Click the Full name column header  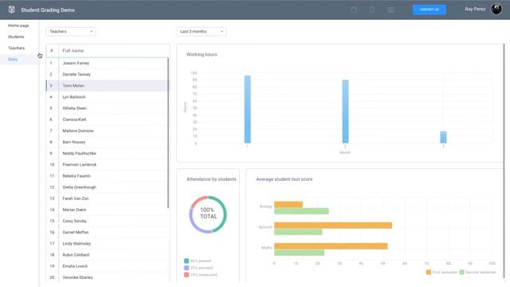tap(73, 51)
